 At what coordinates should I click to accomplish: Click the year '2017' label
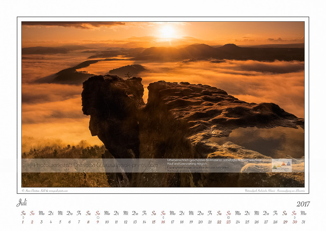[303, 204]
